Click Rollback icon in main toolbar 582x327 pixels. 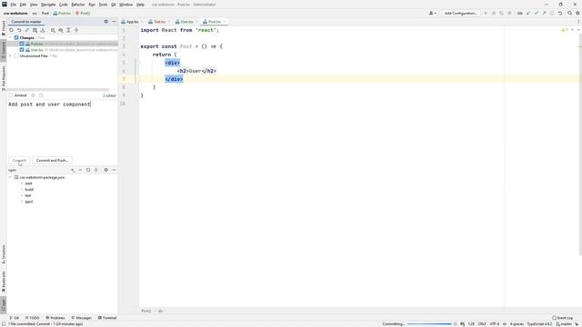[560, 13]
